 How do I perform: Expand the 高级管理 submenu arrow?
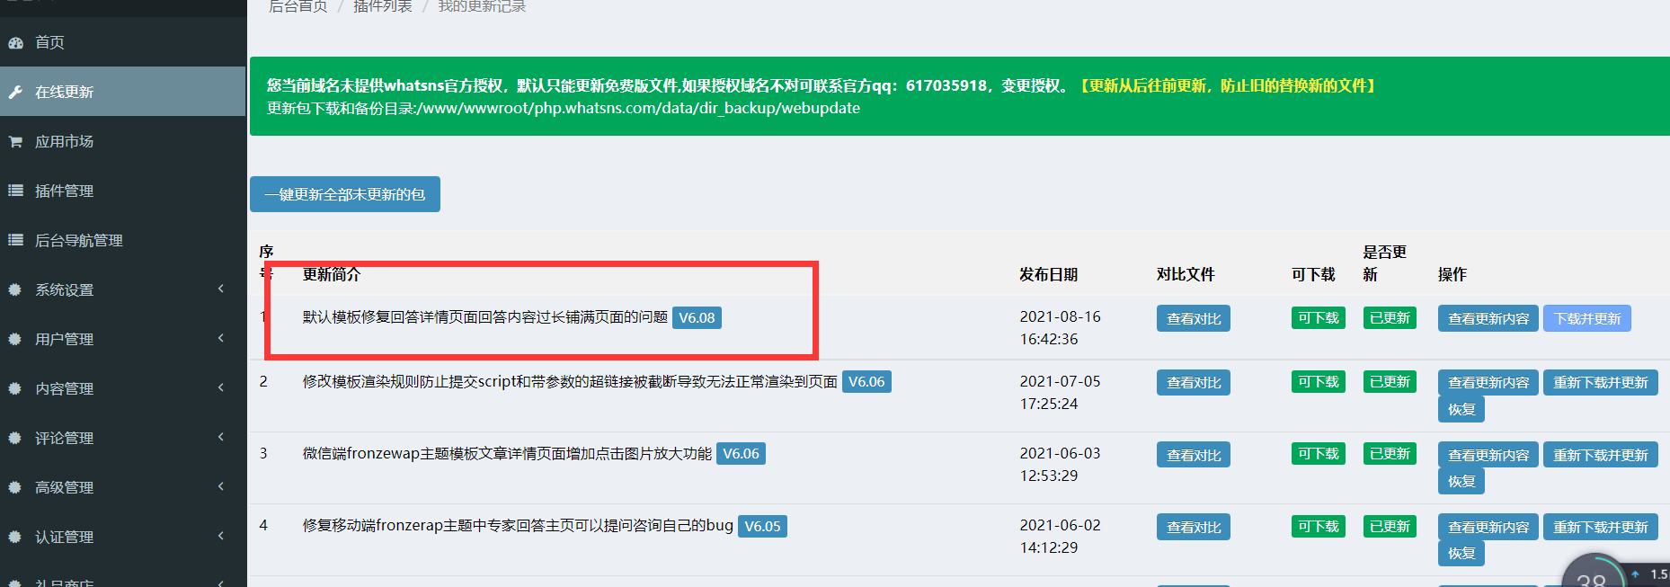pos(221,486)
